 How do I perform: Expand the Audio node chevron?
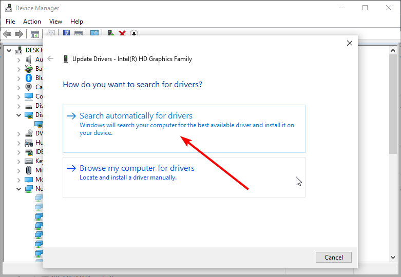(18, 60)
